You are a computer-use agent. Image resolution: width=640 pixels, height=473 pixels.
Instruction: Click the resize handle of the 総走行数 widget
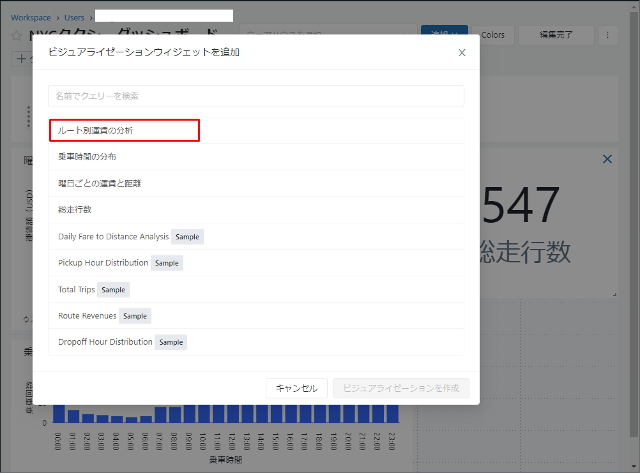(614, 294)
